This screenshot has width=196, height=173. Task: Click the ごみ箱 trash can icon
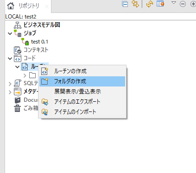coord(17,108)
